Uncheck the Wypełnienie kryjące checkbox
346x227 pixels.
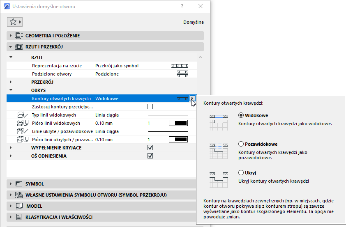[150, 148]
